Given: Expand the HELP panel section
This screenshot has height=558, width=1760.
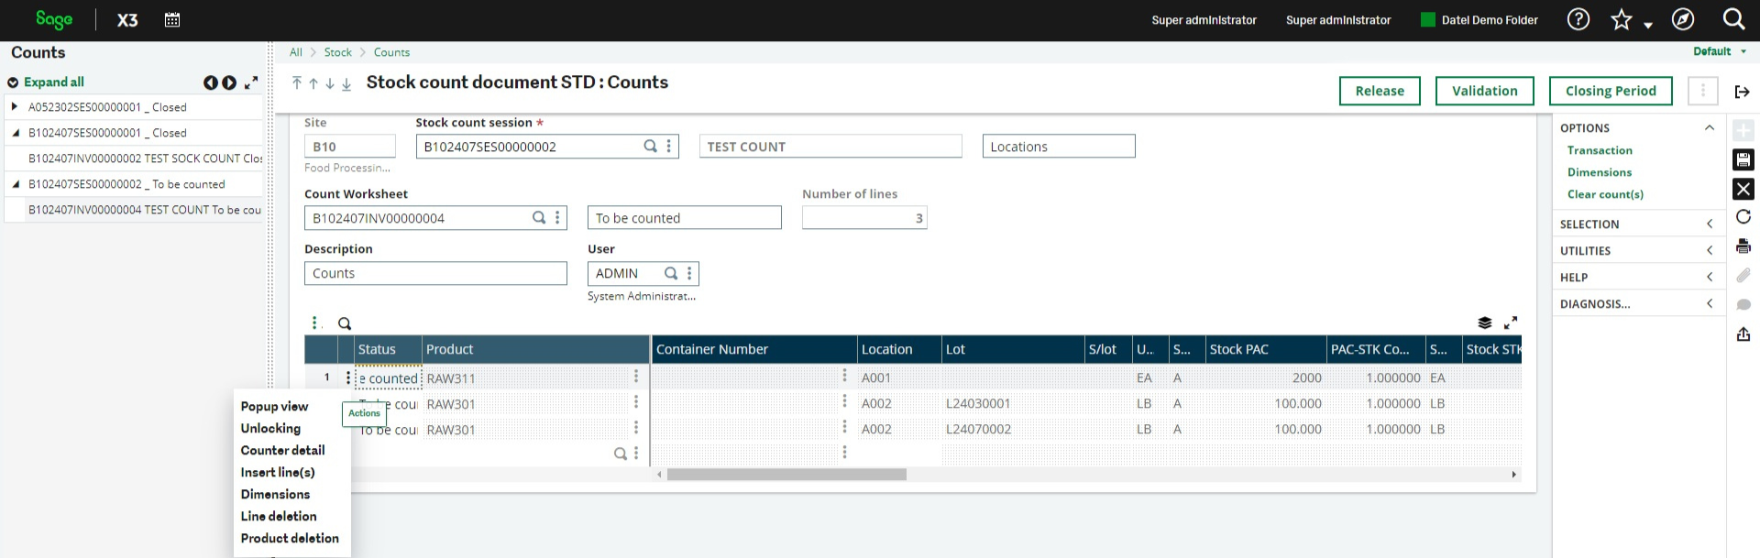Looking at the screenshot, I should [1709, 277].
